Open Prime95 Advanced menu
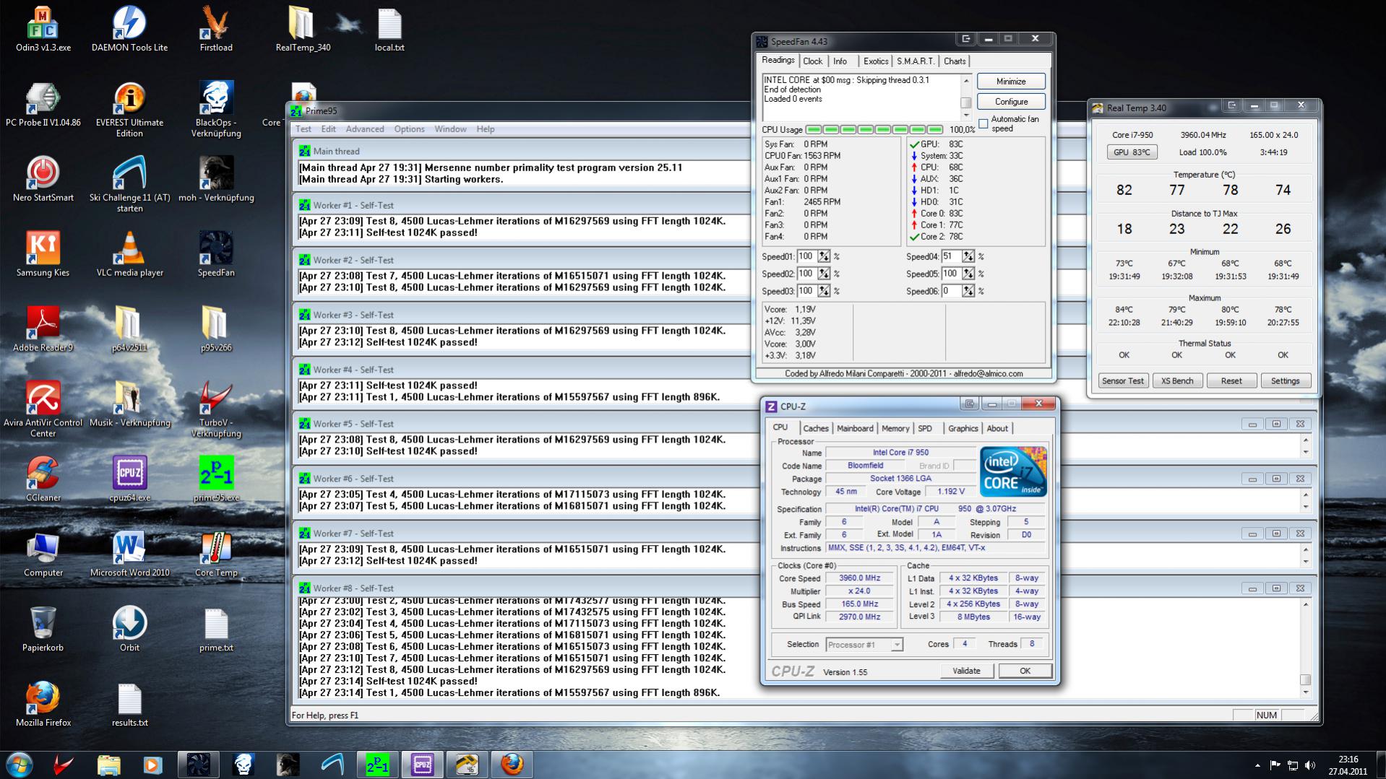1386x779 pixels. click(365, 129)
